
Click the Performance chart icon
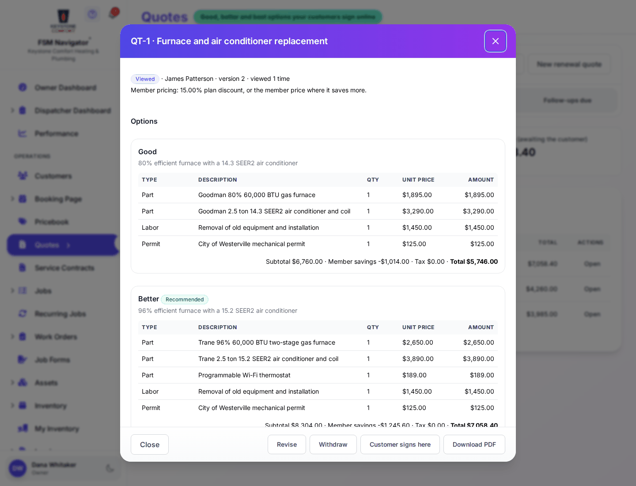click(x=23, y=133)
